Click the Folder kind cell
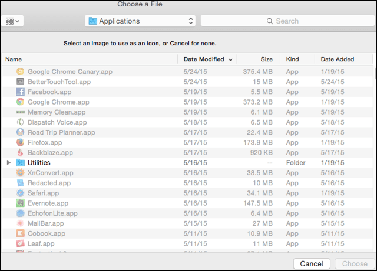 click(x=296, y=162)
